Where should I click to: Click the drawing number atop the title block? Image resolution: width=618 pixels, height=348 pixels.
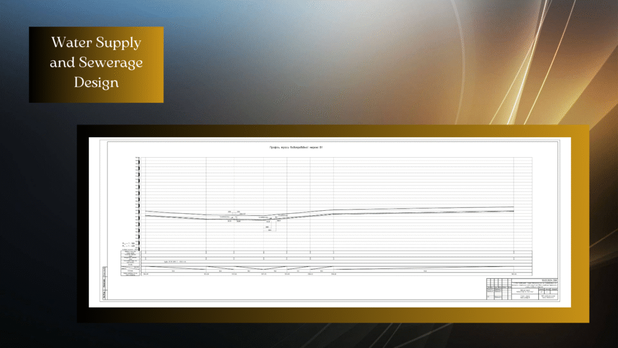click(546, 281)
